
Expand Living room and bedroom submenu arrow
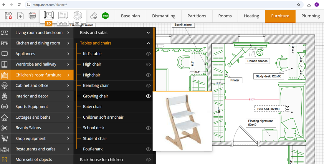(x=68, y=33)
